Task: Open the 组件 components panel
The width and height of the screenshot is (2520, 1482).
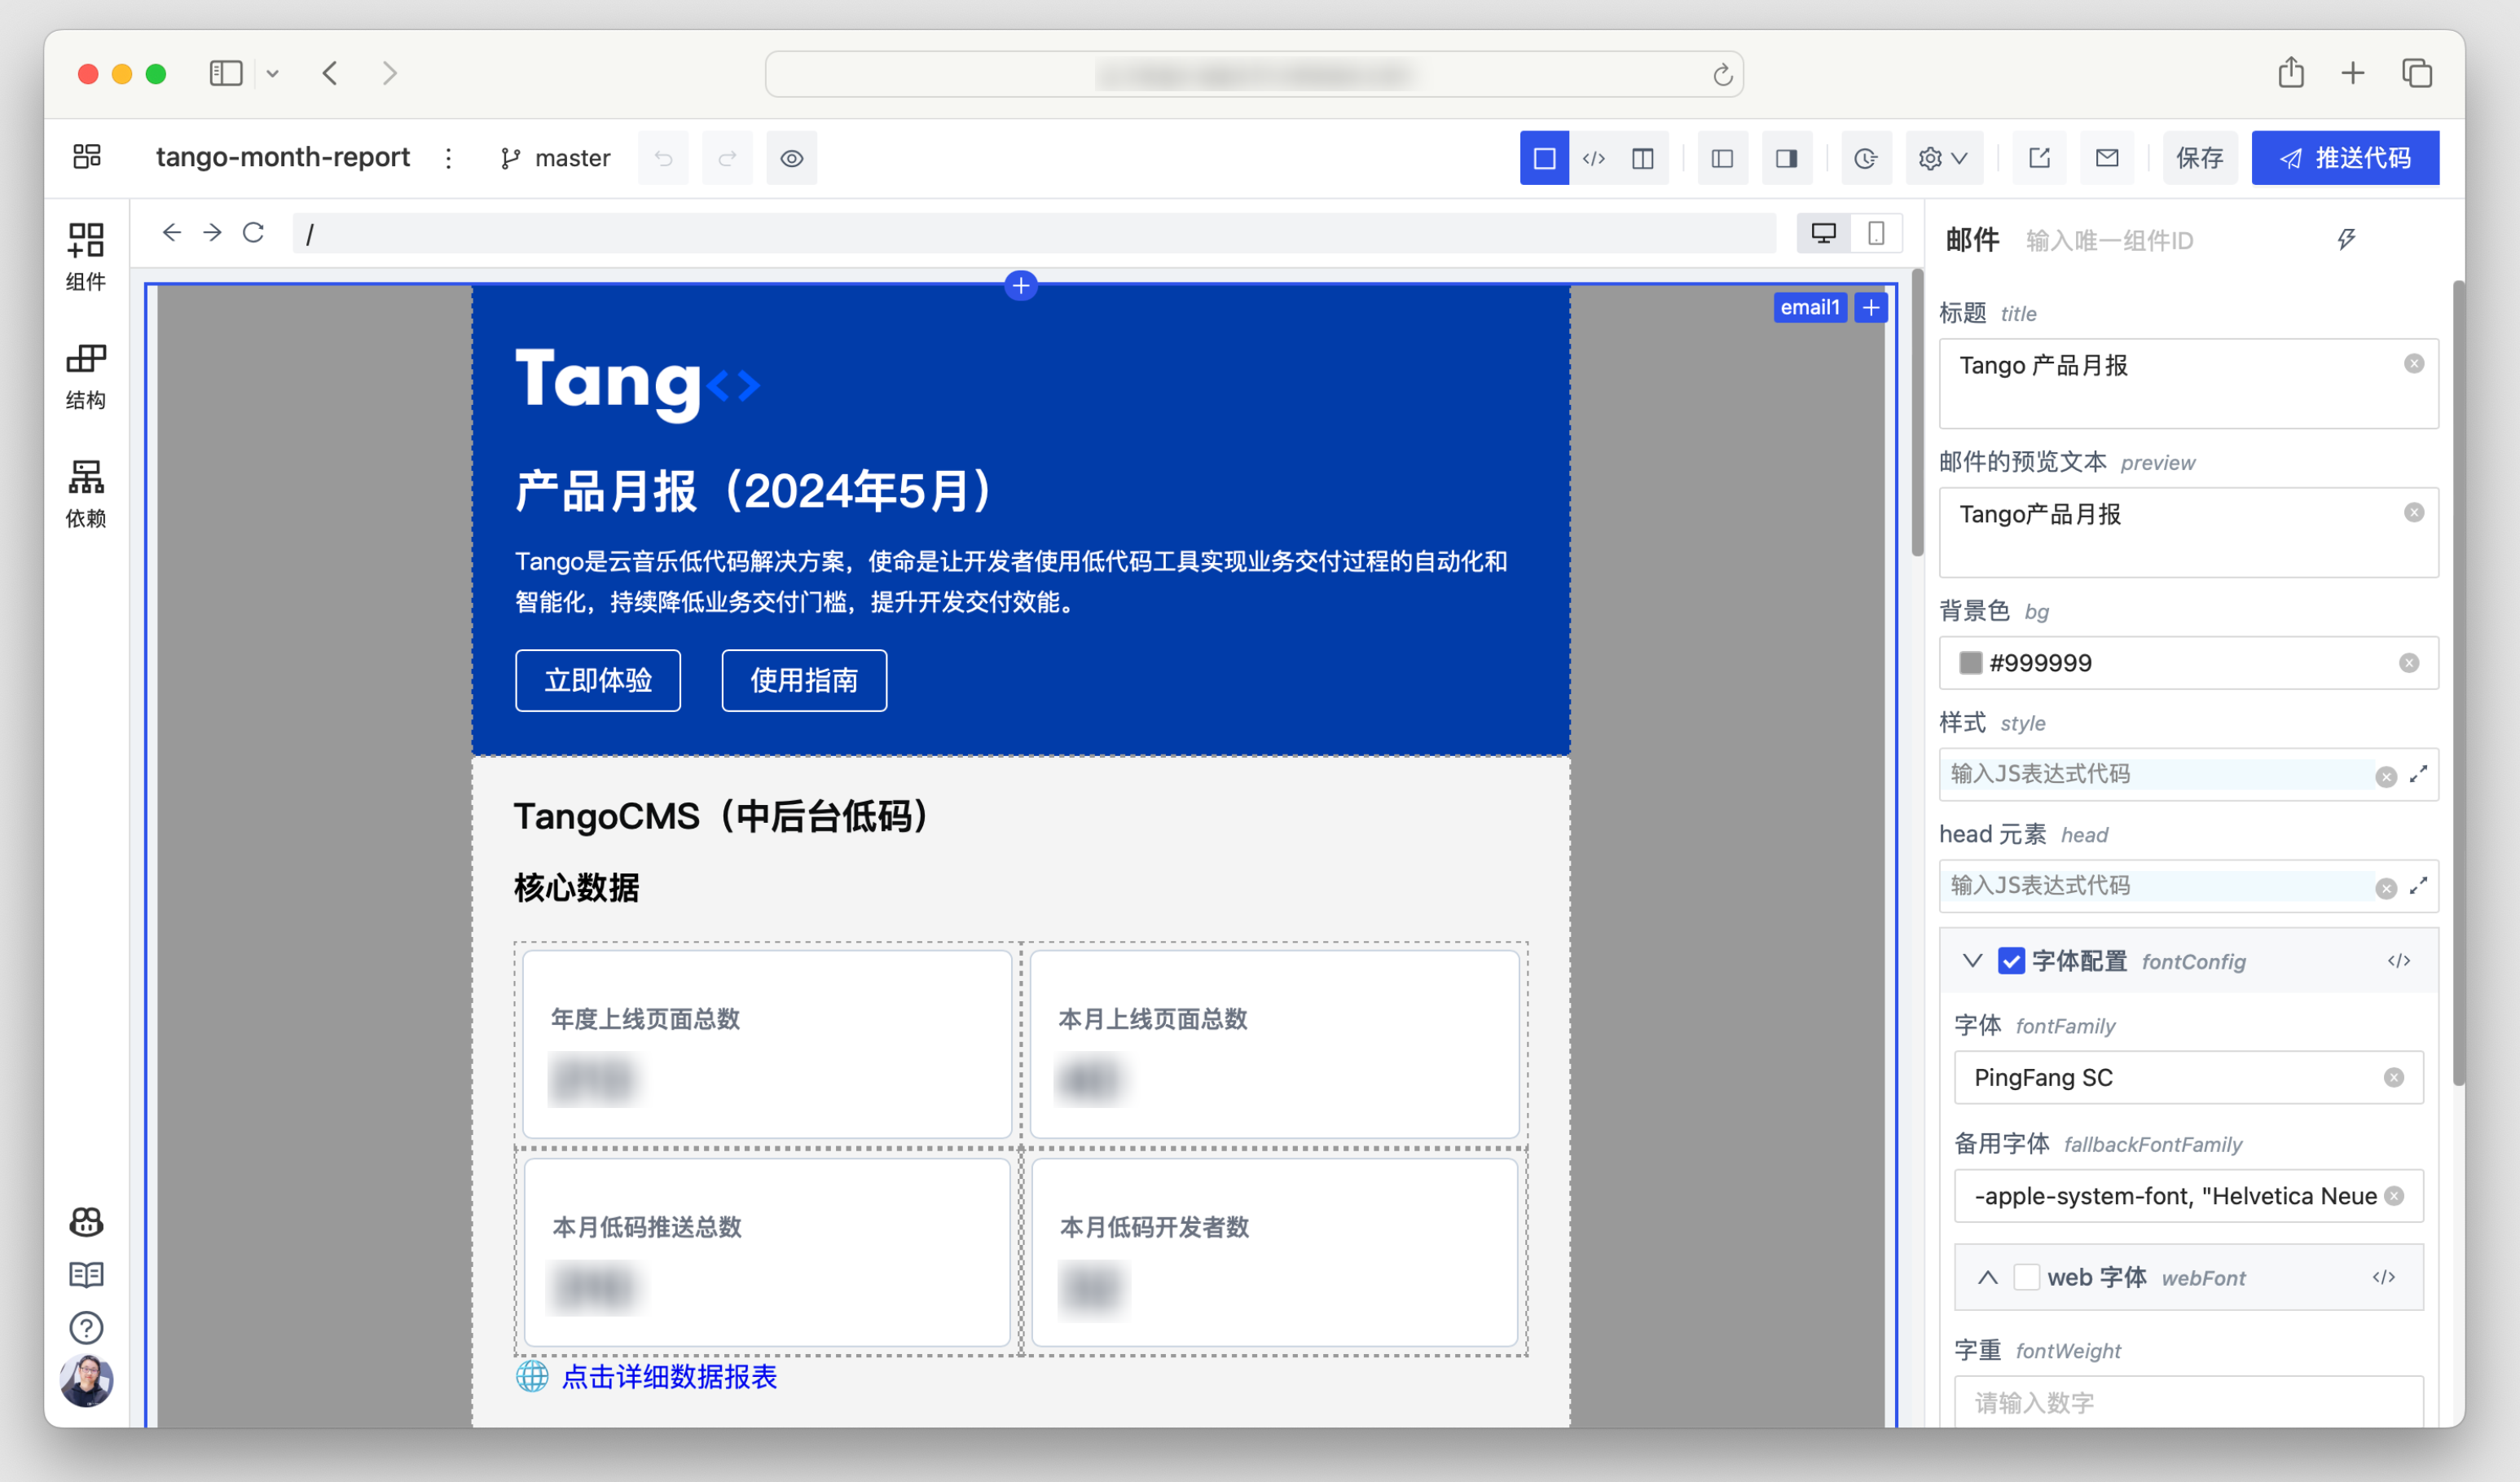Action: pyautogui.click(x=86, y=256)
